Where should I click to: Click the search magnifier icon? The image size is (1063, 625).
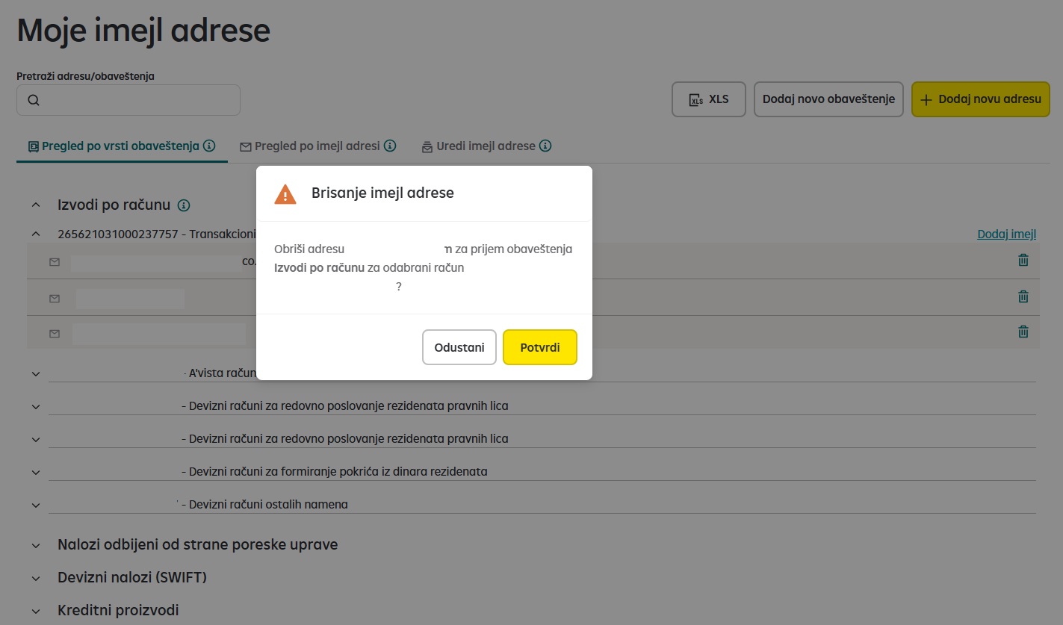pyautogui.click(x=33, y=100)
